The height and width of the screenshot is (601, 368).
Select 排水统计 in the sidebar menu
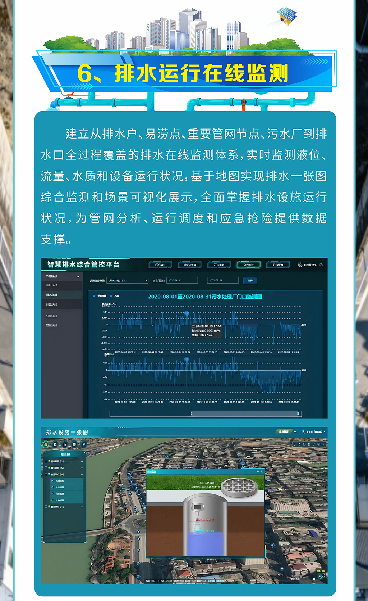coord(61,295)
